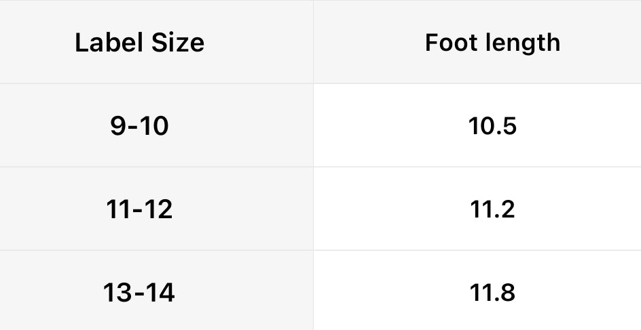
Task: Click the divider between 9-10 and 11-12 rows
Action: click(x=320, y=167)
